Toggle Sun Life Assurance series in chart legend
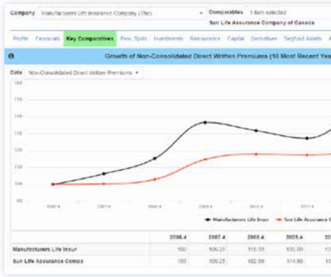Screen dimensions: 331x277 pyautogui.click(x=304, y=220)
